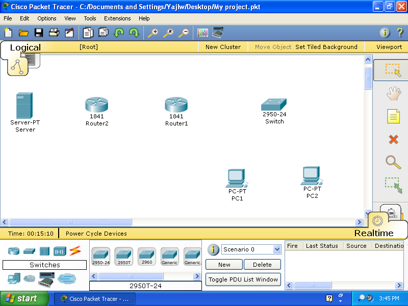Select PC1 on the workspace
The width and height of the screenshot is (408, 306).
click(x=237, y=178)
